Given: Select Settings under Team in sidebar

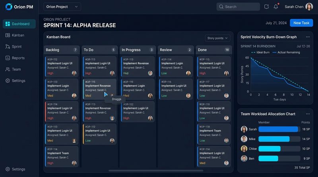Looking at the screenshot, I should [19, 81].
